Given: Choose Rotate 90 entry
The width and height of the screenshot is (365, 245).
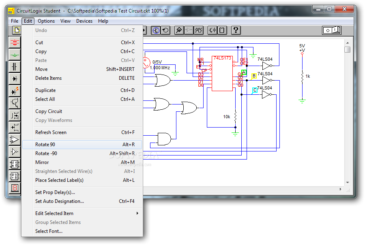Looking at the screenshot, I should point(82,144).
